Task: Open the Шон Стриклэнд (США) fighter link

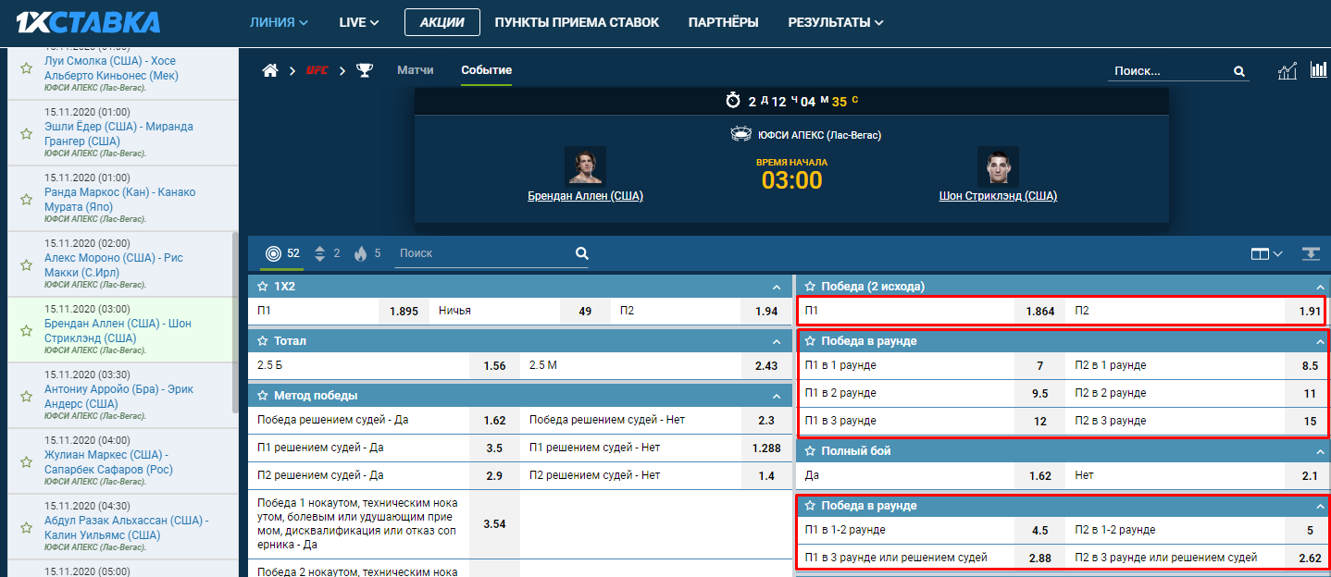Action: point(997,196)
